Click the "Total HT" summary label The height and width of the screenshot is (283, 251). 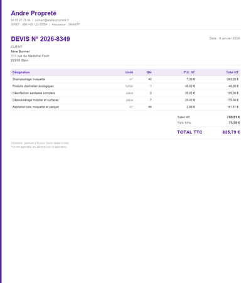[x=183, y=117]
